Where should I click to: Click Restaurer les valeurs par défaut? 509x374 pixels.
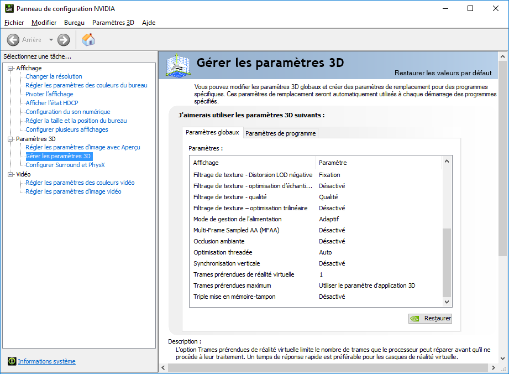coord(443,73)
